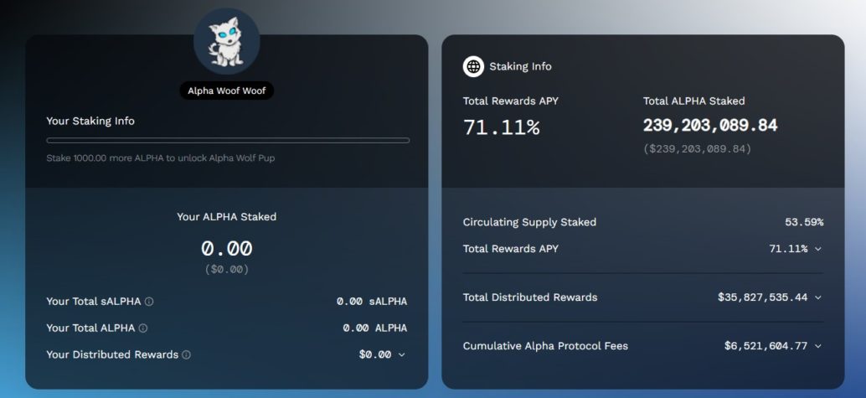The width and height of the screenshot is (866, 398).
Task: Click the info icon beside Your Distributed Rewards
Action: pos(186,354)
